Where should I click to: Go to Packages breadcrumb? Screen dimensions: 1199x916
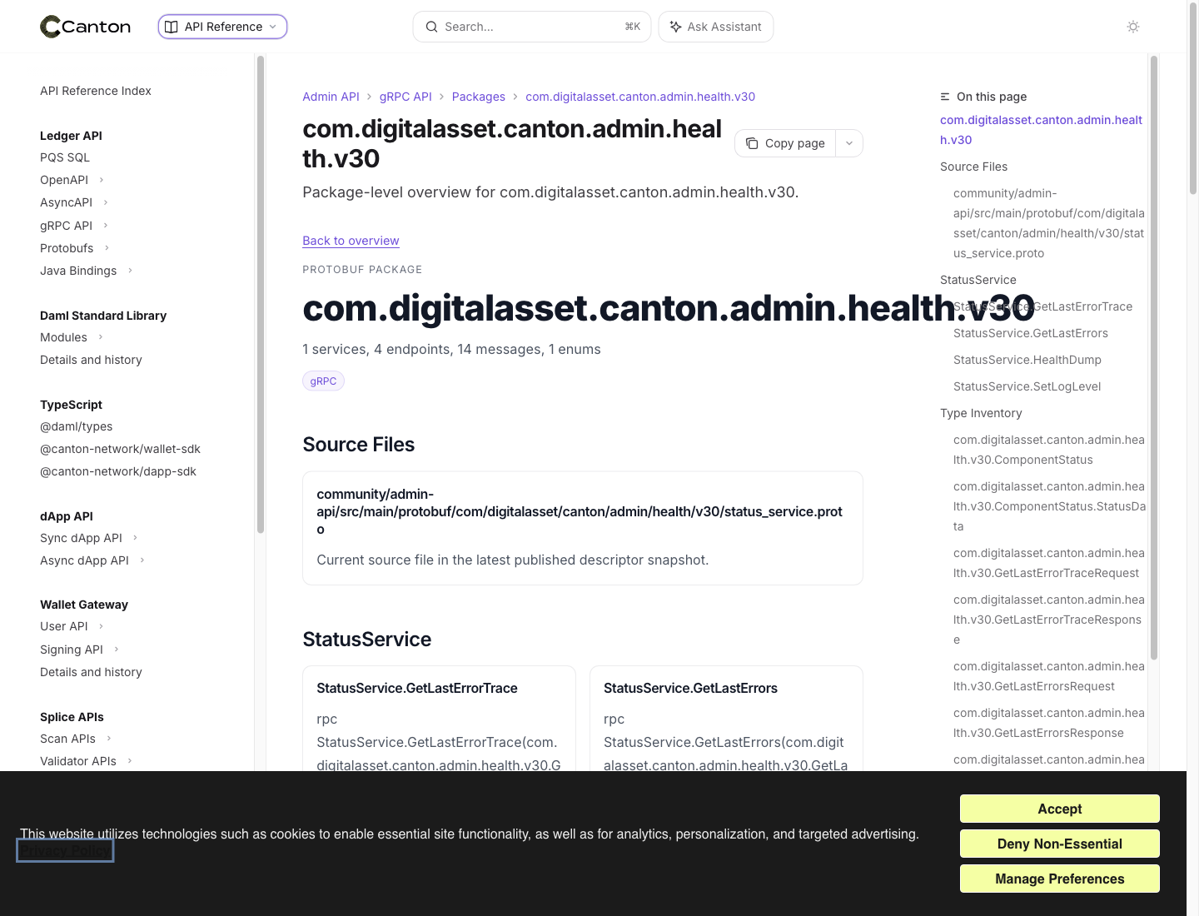pos(479,97)
